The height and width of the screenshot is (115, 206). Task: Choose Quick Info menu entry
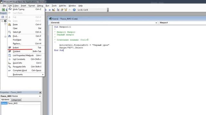26,63
